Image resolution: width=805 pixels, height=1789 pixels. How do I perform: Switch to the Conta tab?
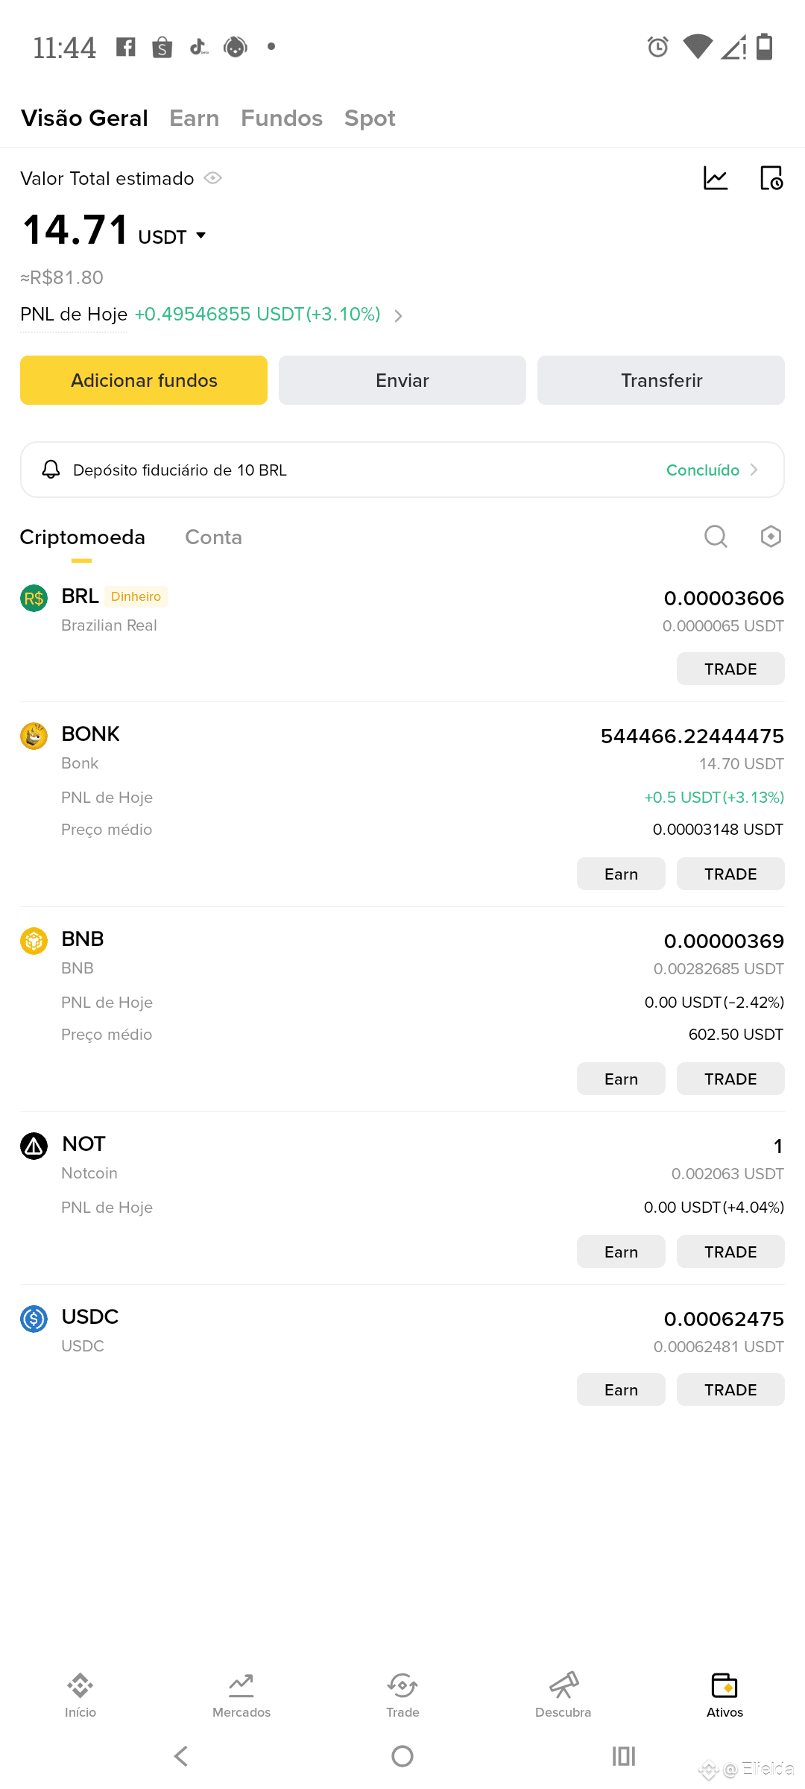point(213,537)
